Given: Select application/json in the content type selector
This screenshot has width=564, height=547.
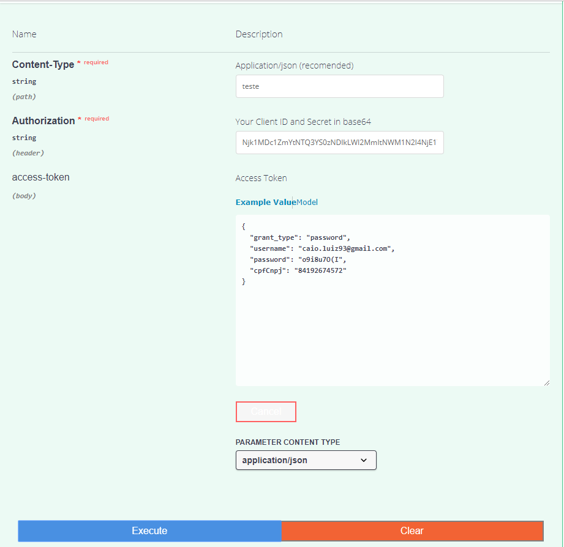Looking at the screenshot, I should (306, 460).
